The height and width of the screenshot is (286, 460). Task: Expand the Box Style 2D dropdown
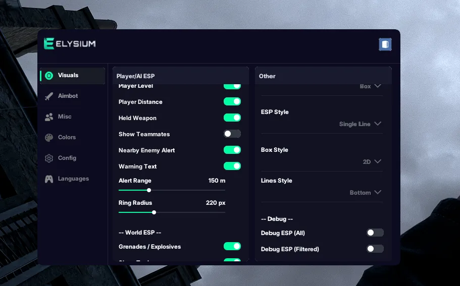click(x=372, y=162)
